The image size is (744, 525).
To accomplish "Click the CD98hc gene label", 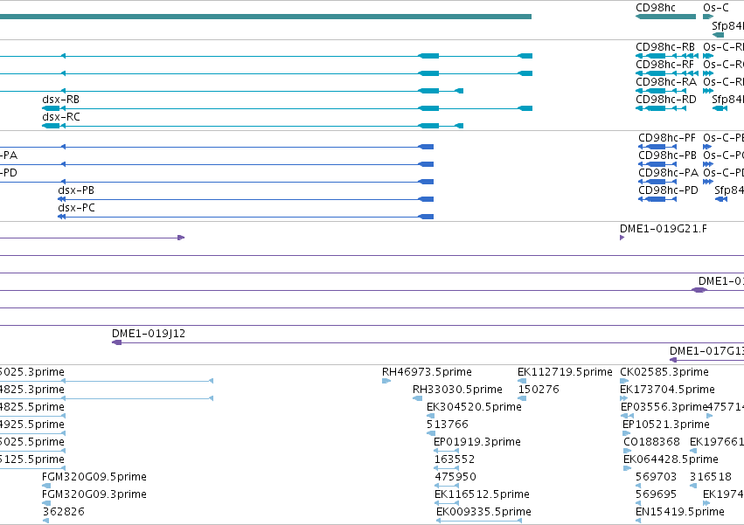I will click(x=656, y=8).
